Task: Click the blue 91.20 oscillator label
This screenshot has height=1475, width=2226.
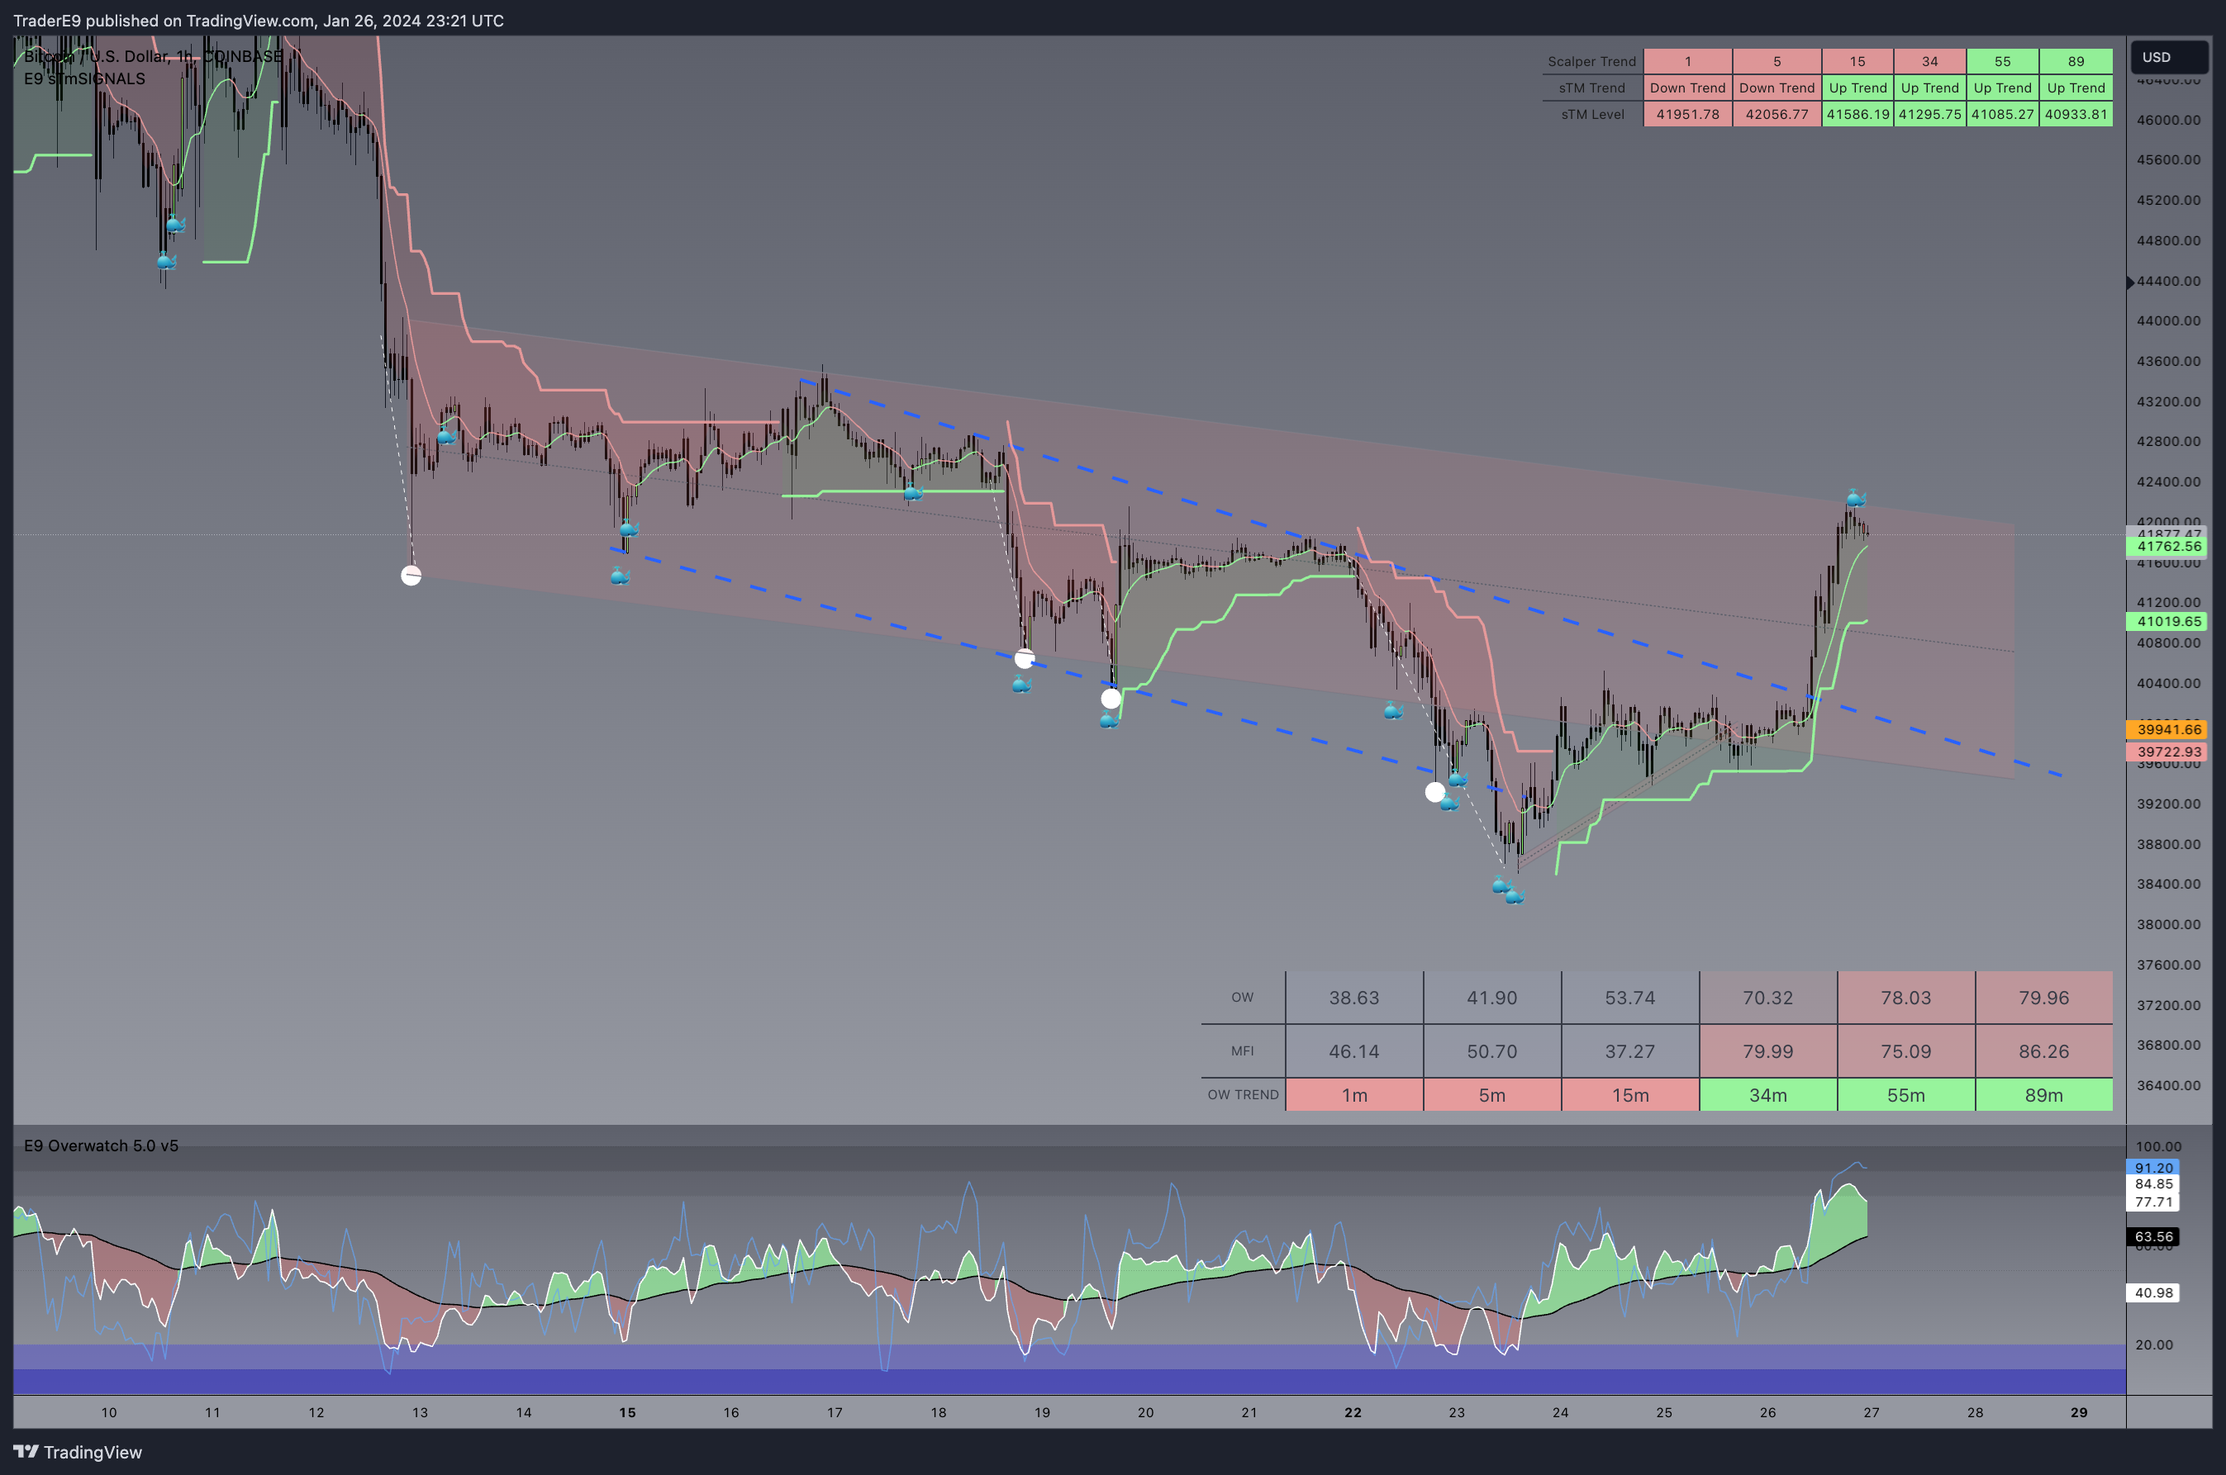Action: pyautogui.click(x=2153, y=1168)
